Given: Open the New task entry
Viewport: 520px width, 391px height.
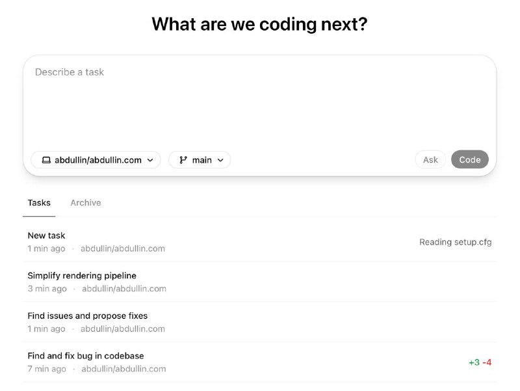Looking at the screenshot, I should (x=259, y=241).
